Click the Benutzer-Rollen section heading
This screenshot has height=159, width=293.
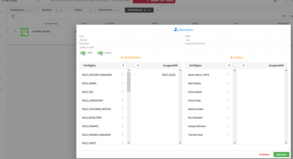pyautogui.click(x=131, y=58)
